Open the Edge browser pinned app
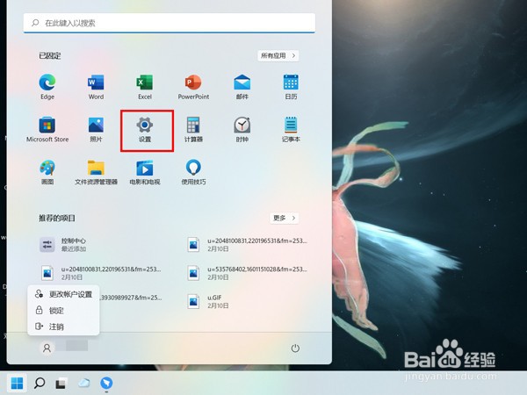This screenshot has height=395, width=527. (x=47, y=87)
